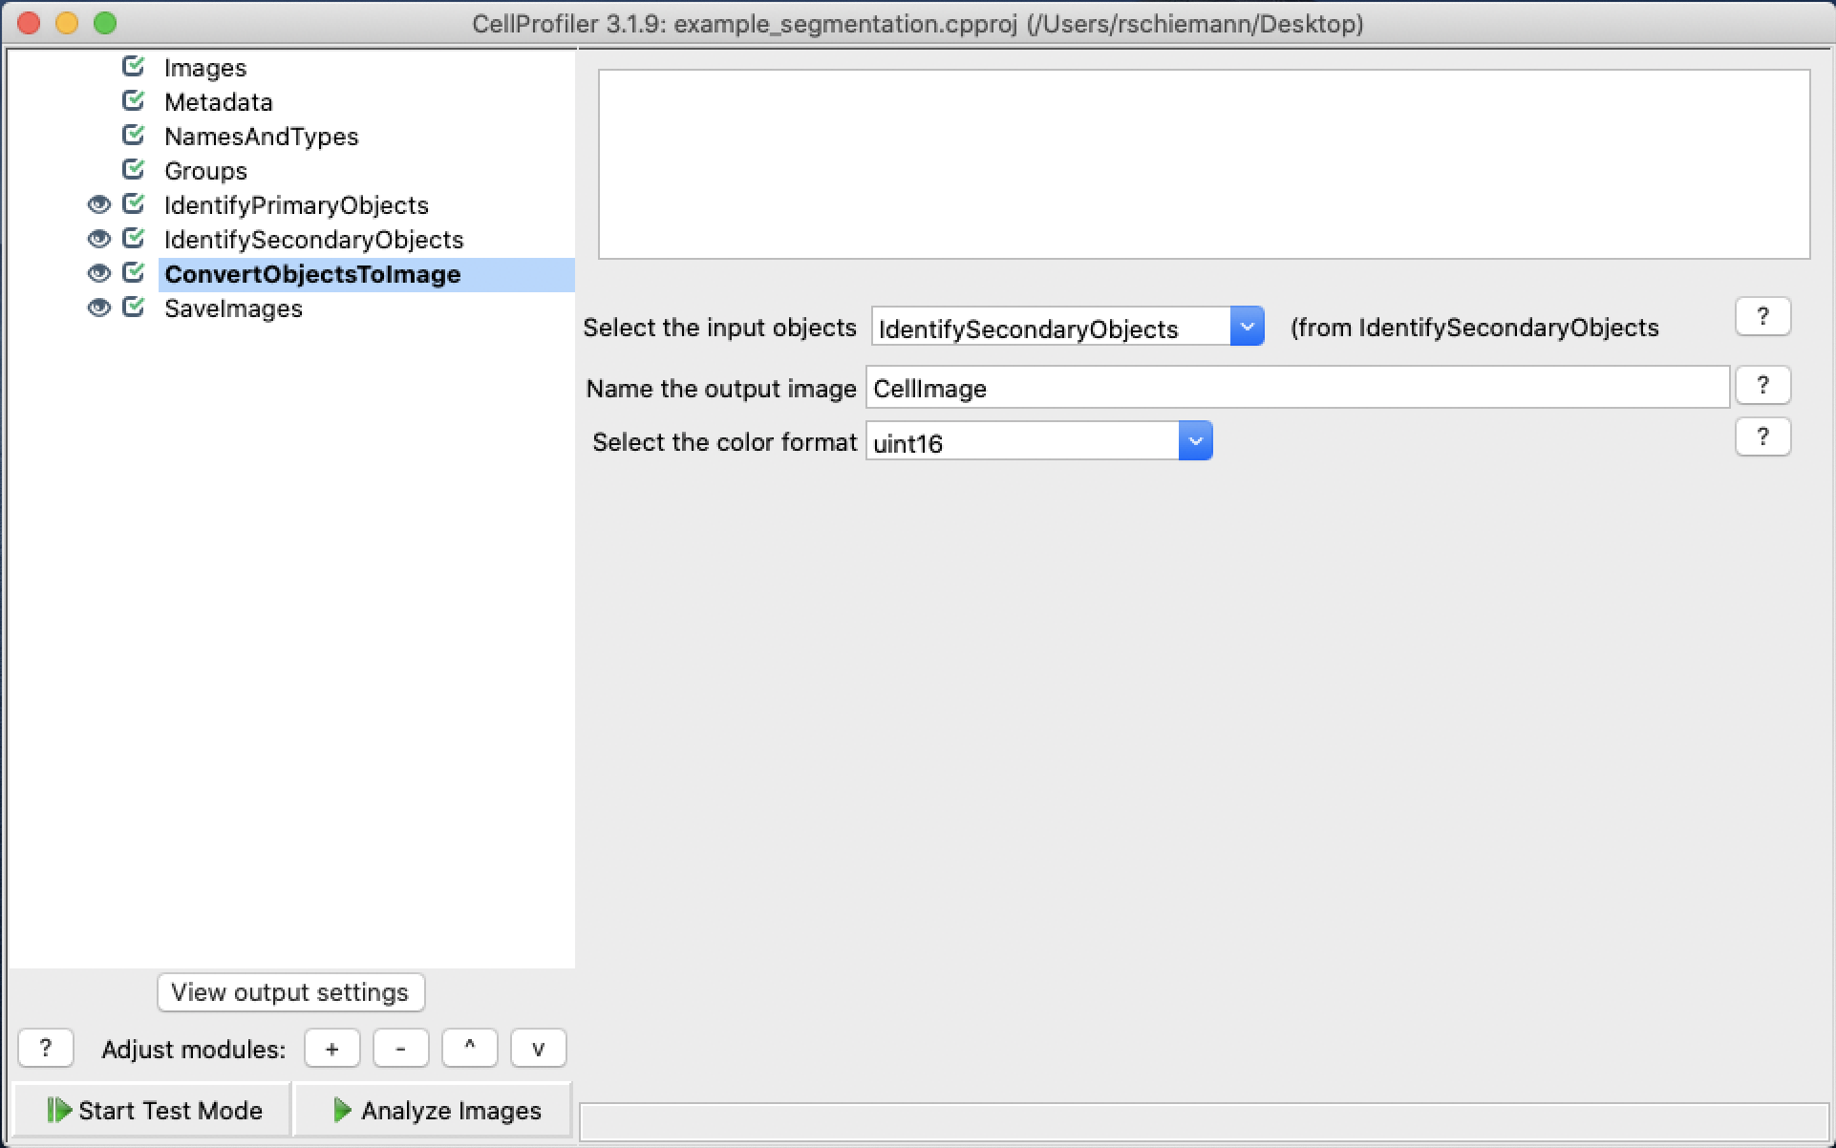Click View output settings button
Viewport: 1836px width, 1148px height.
(290, 992)
